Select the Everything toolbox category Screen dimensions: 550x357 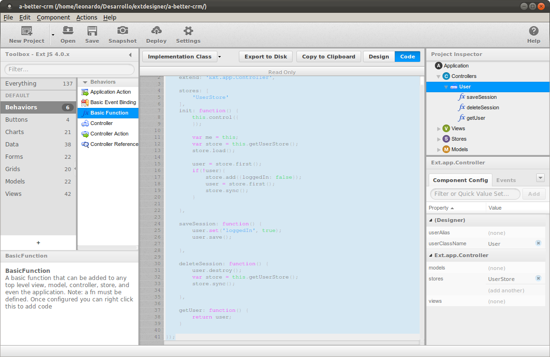(x=38, y=83)
